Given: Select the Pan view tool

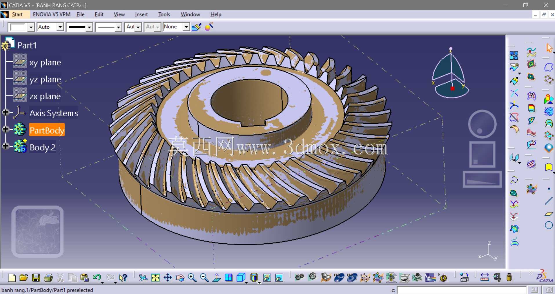Looking at the screenshot, I should point(168,278).
